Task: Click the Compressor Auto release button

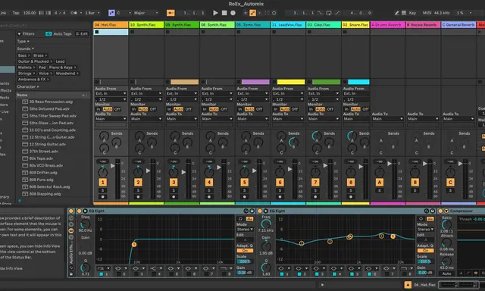Action: [446, 274]
